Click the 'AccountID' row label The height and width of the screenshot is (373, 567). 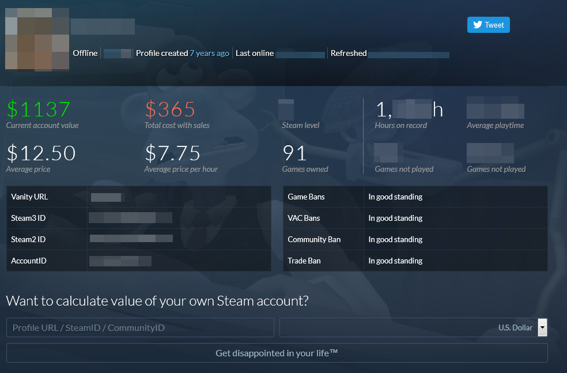29,261
